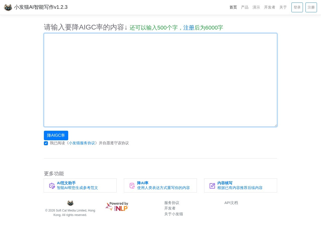The width and height of the screenshot is (321, 240).
Task: Click the 降AI率 rewrite icon
Action: coord(132,185)
